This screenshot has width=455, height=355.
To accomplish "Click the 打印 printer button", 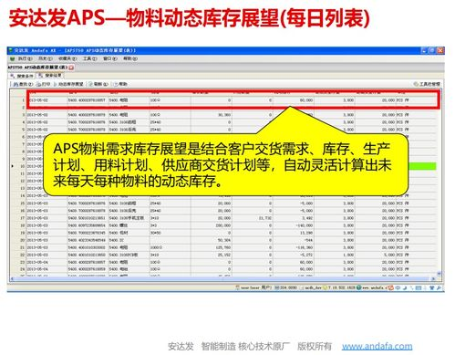I will (43, 84).
